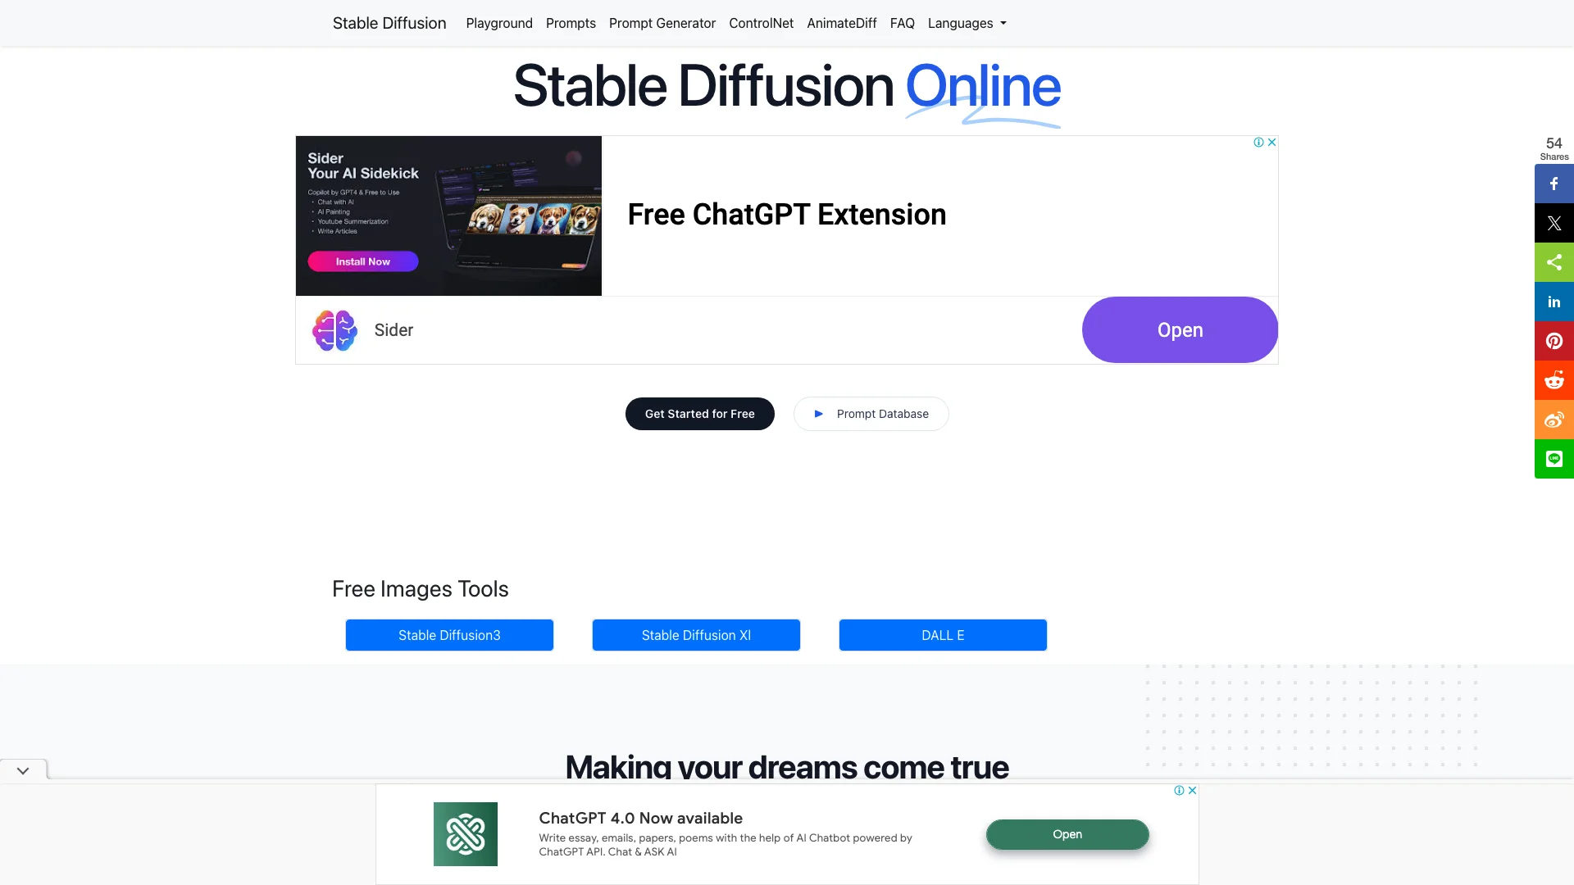
Task: Expand the Languages dropdown menu
Action: pyautogui.click(x=967, y=23)
